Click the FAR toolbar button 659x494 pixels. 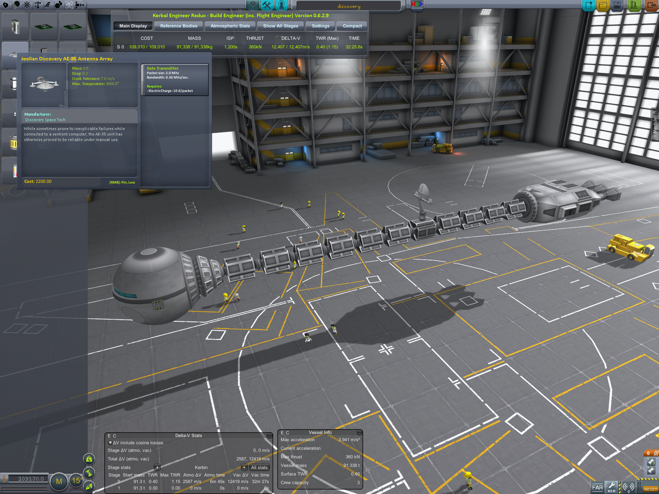pyautogui.click(x=597, y=487)
